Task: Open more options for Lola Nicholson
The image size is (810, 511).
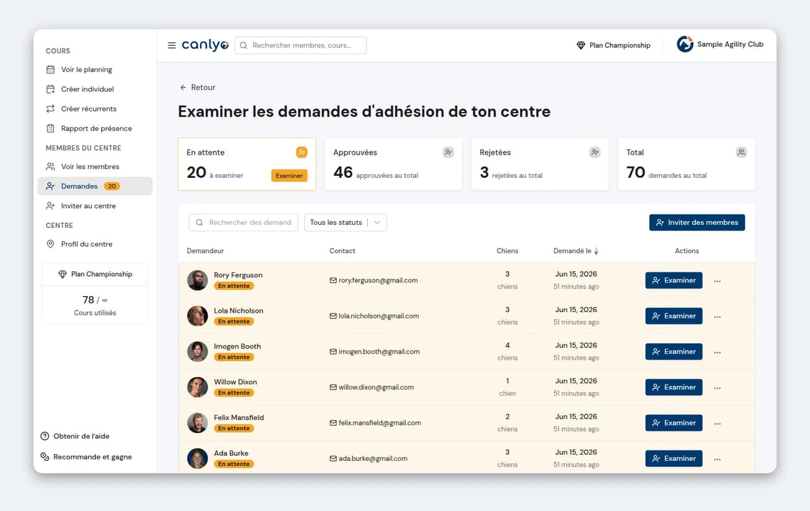Action: pyautogui.click(x=717, y=317)
